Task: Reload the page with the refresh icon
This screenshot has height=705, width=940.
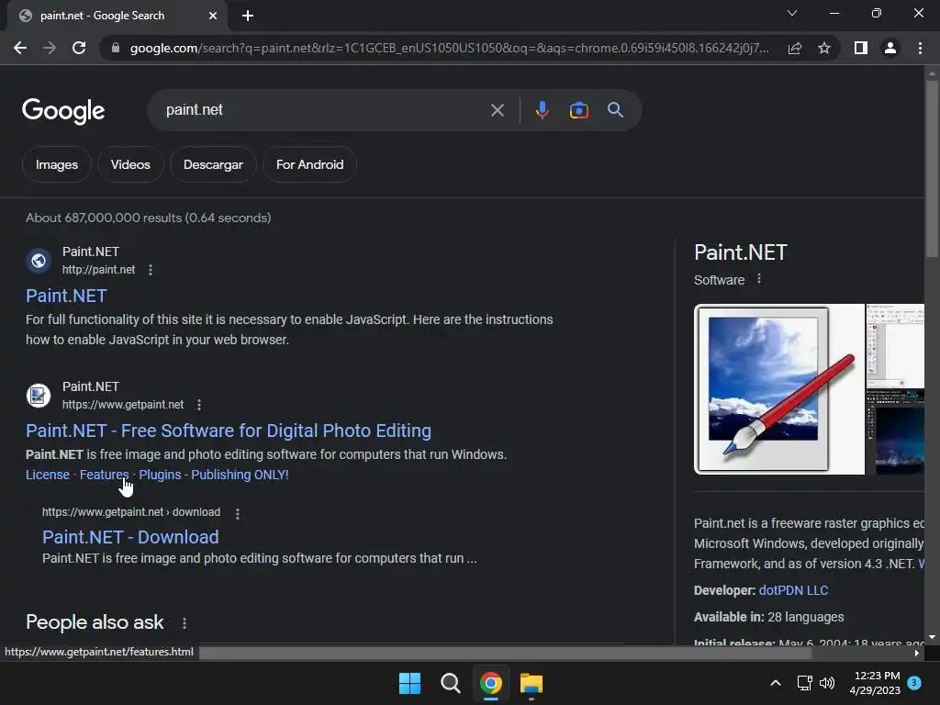Action: 79,48
